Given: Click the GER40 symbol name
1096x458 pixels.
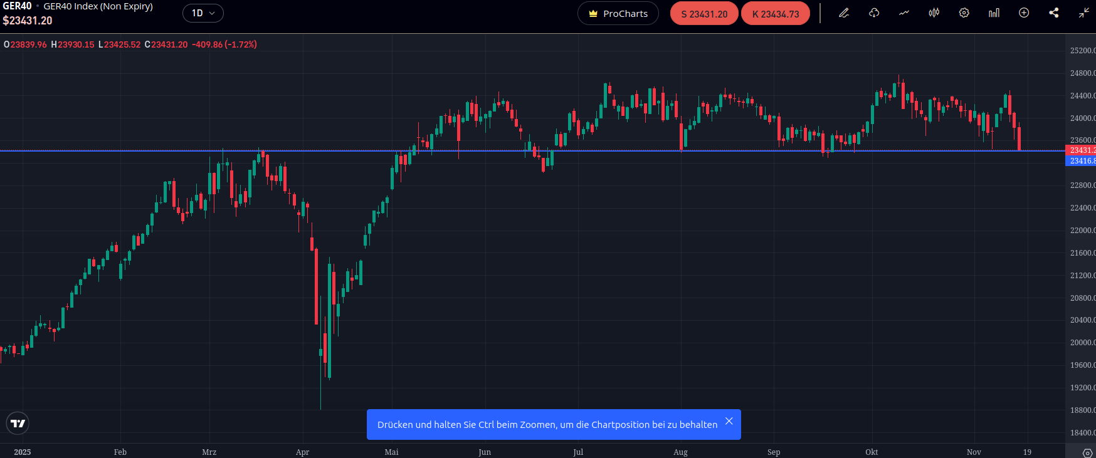Looking at the screenshot, I should pos(17,6).
